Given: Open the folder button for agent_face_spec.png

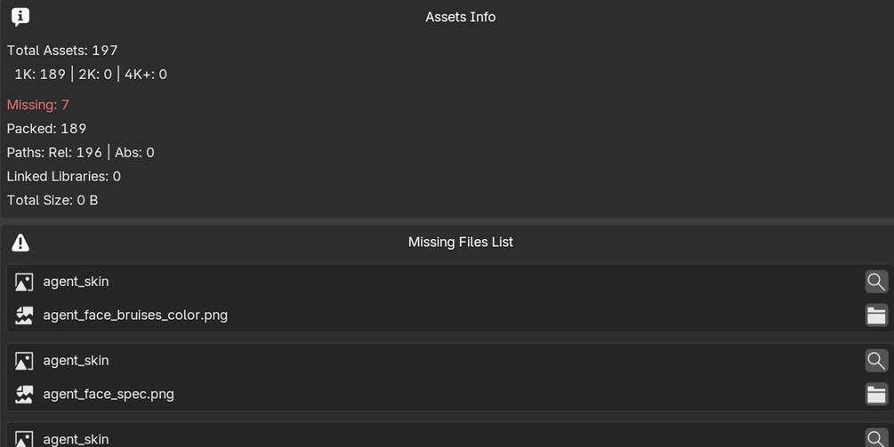Looking at the screenshot, I should pos(876,394).
